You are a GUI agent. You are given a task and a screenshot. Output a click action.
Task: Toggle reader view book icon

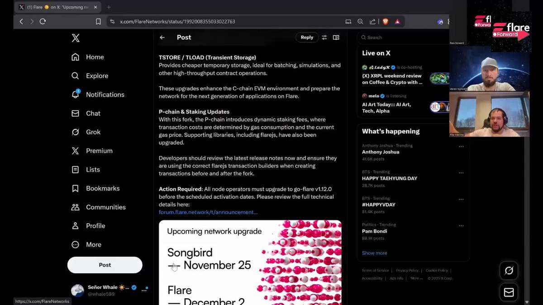[x=336, y=38]
